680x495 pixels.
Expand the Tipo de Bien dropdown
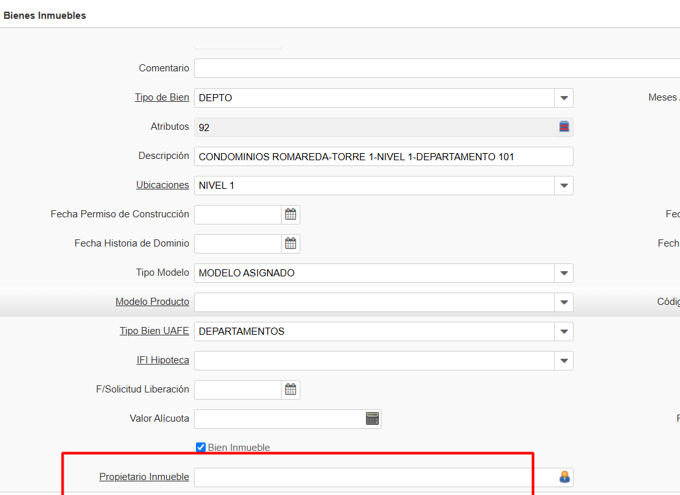coord(564,98)
